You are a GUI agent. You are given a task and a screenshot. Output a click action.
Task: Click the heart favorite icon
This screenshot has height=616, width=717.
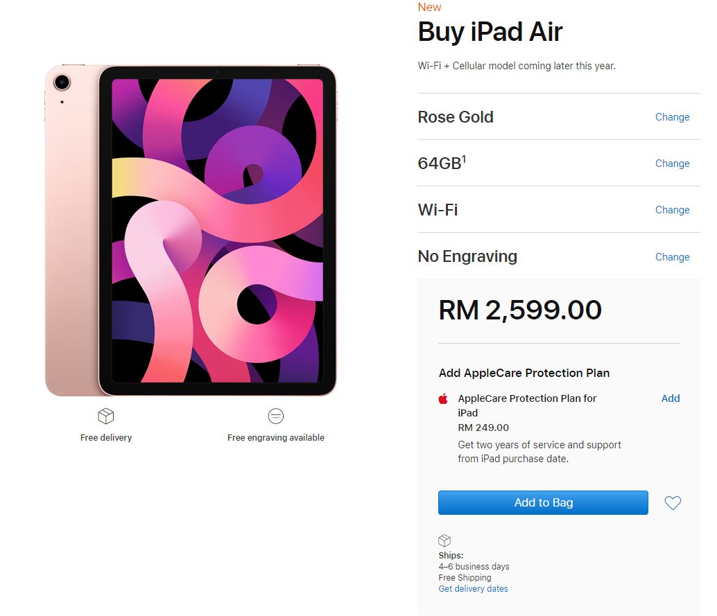(673, 503)
